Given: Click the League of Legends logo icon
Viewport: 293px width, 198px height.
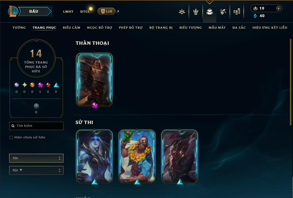Looking at the screenshot, I should pyautogui.click(x=13, y=11).
